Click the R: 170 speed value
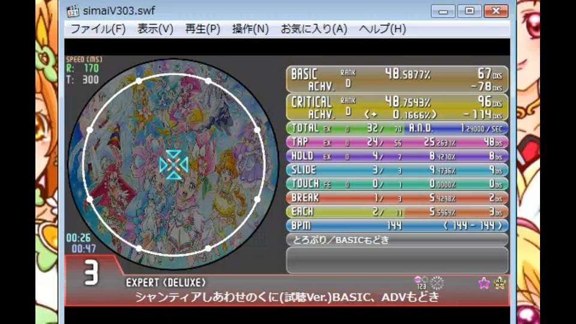 (83, 68)
